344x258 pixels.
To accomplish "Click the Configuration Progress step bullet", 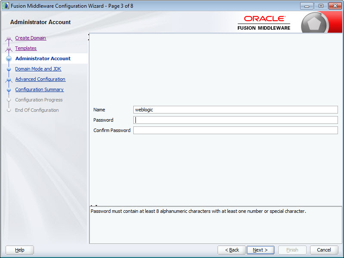I will tap(9, 100).
